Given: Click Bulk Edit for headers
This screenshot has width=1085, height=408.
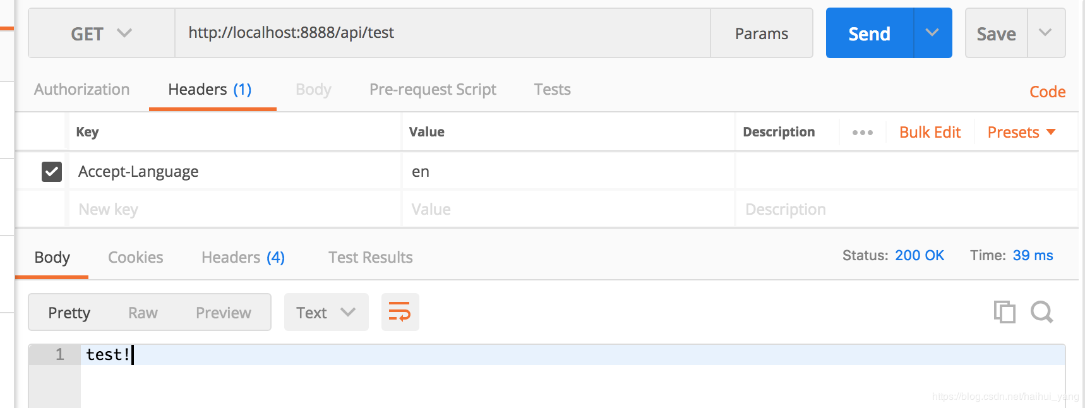Looking at the screenshot, I should 930,133.
